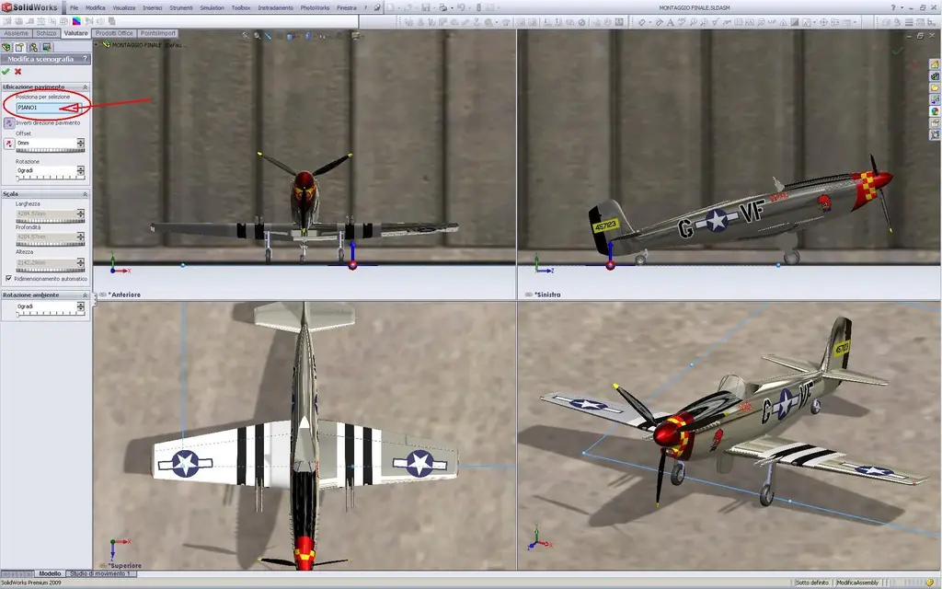Switch to the Modello bottom tab

click(x=50, y=574)
